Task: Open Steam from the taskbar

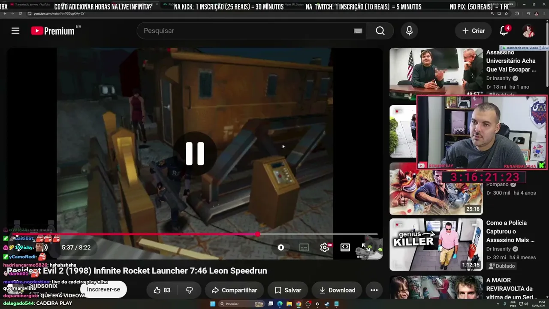Action: pyautogui.click(x=327, y=304)
